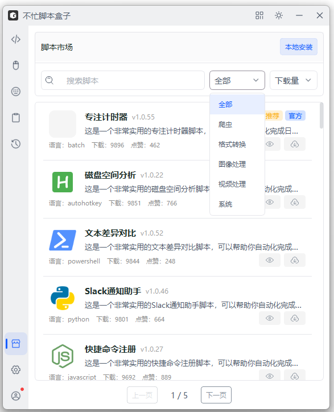This screenshot has width=334, height=412.
Task: Click 点赞: 462 stat
Action: (x=145, y=145)
